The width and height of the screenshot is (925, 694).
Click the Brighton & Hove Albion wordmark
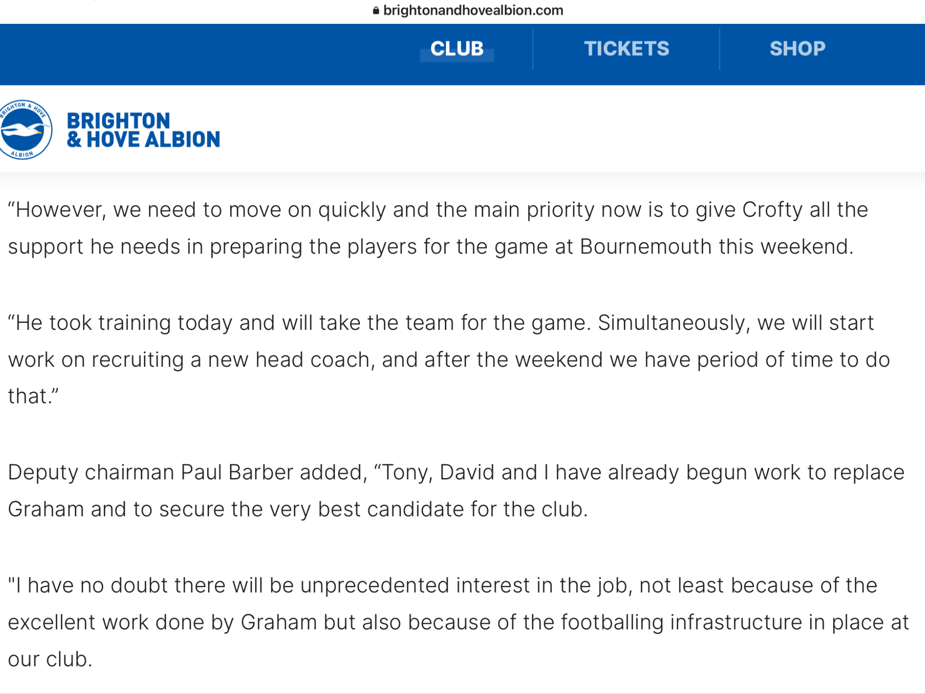144,130
